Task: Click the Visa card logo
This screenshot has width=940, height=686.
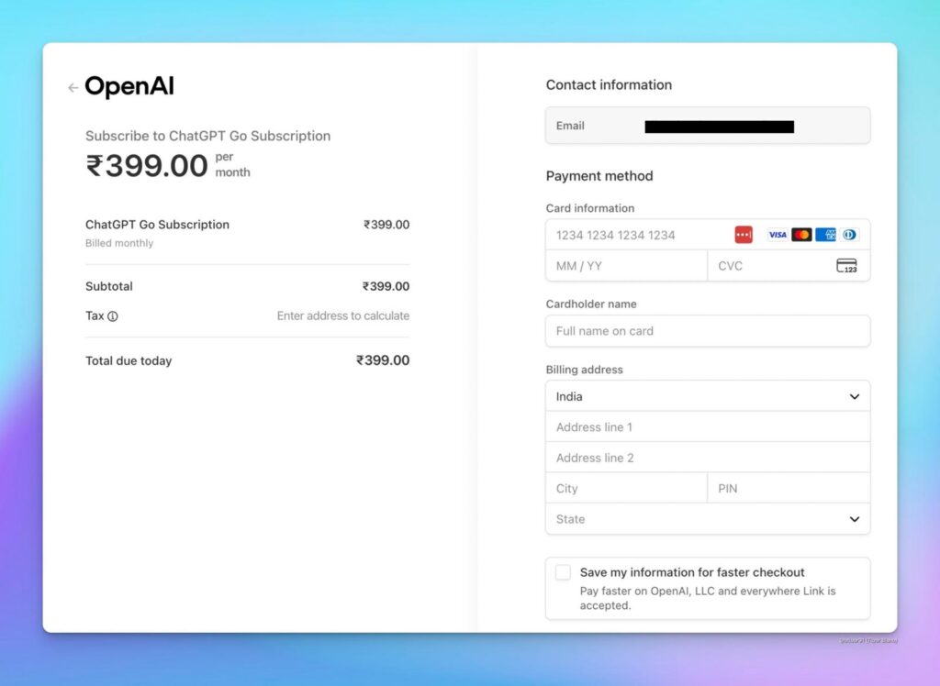Action: 778,235
